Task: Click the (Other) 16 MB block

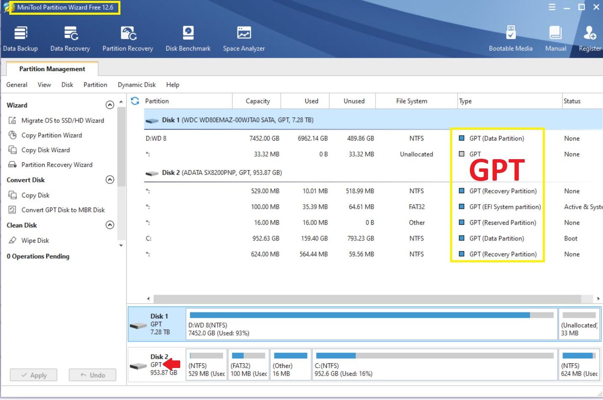Action: (291, 365)
